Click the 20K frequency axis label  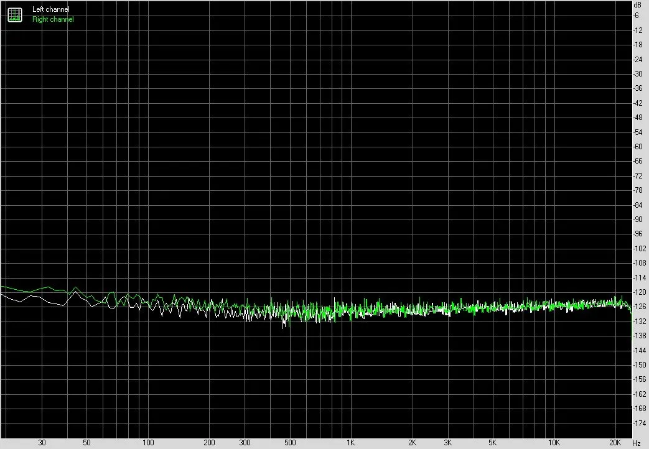(x=615, y=443)
